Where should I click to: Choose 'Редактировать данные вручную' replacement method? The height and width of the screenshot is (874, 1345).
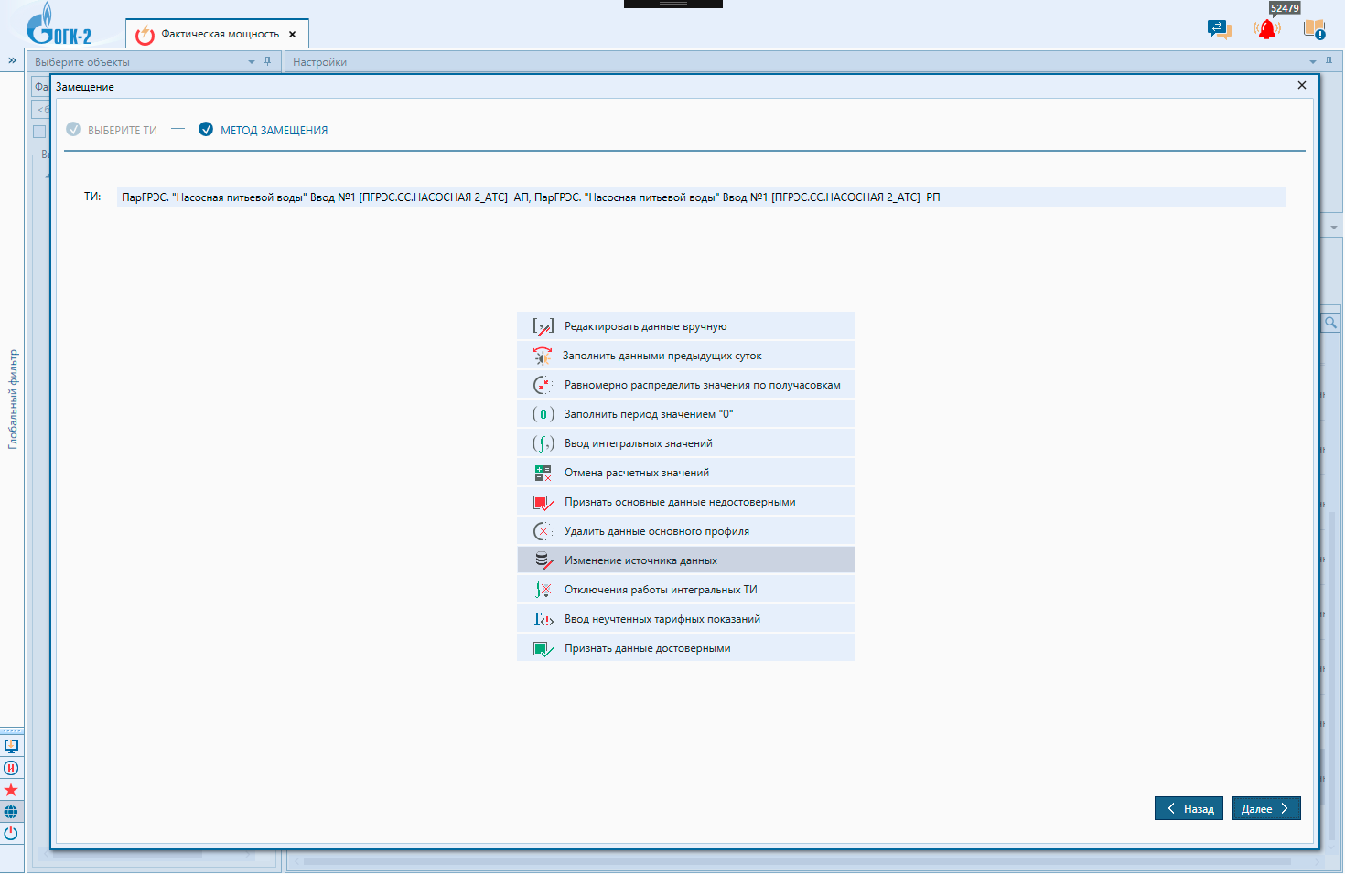(685, 326)
